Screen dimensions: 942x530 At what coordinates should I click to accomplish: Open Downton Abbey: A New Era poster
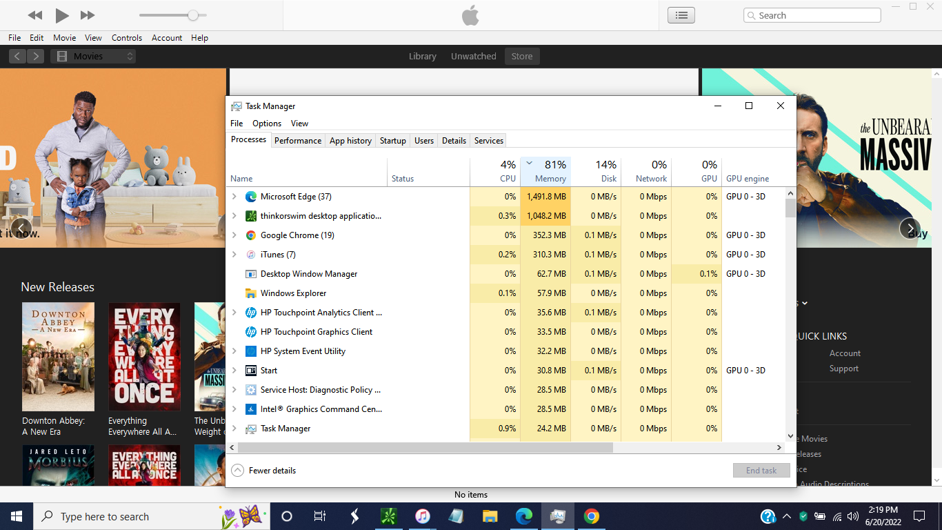[58, 357]
